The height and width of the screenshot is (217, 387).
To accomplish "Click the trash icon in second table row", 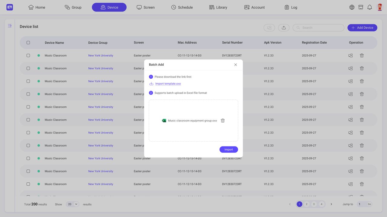I will [362, 68].
